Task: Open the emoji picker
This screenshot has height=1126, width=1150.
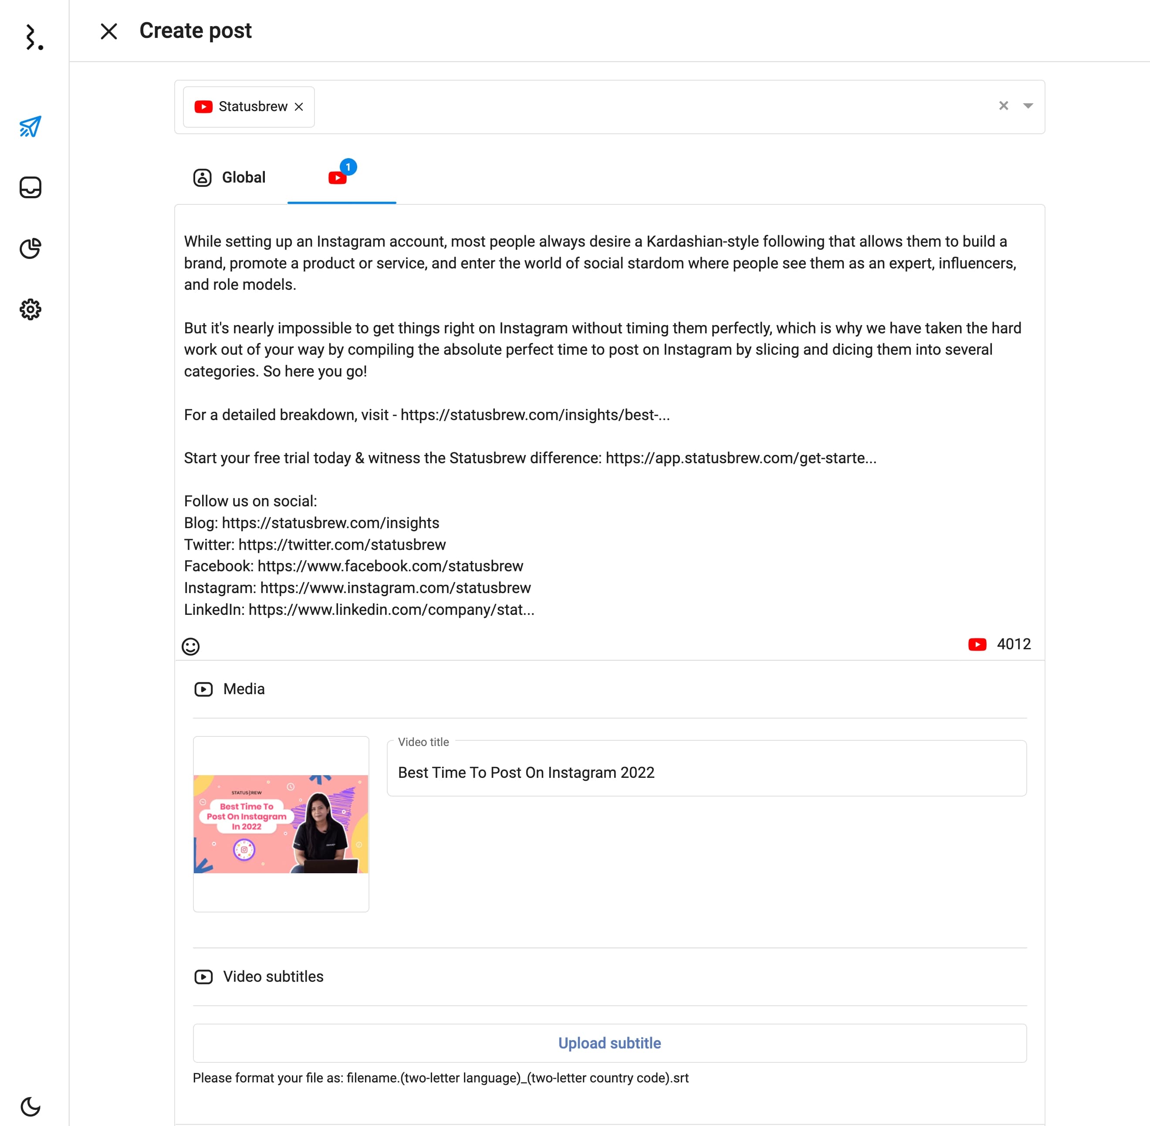Action: click(x=190, y=646)
